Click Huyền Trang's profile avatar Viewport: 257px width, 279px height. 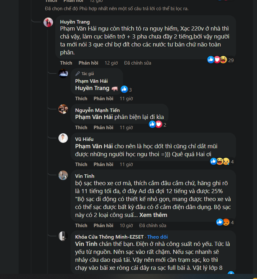48,23
